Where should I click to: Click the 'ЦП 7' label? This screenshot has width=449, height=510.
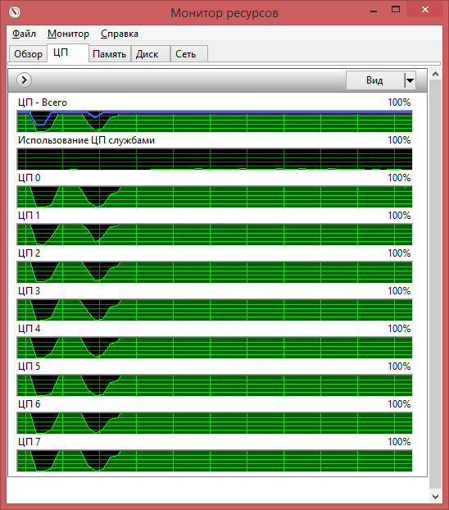point(29,442)
